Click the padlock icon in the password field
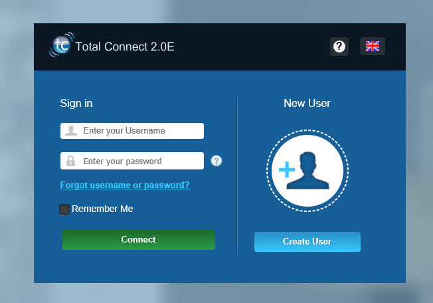 point(70,161)
